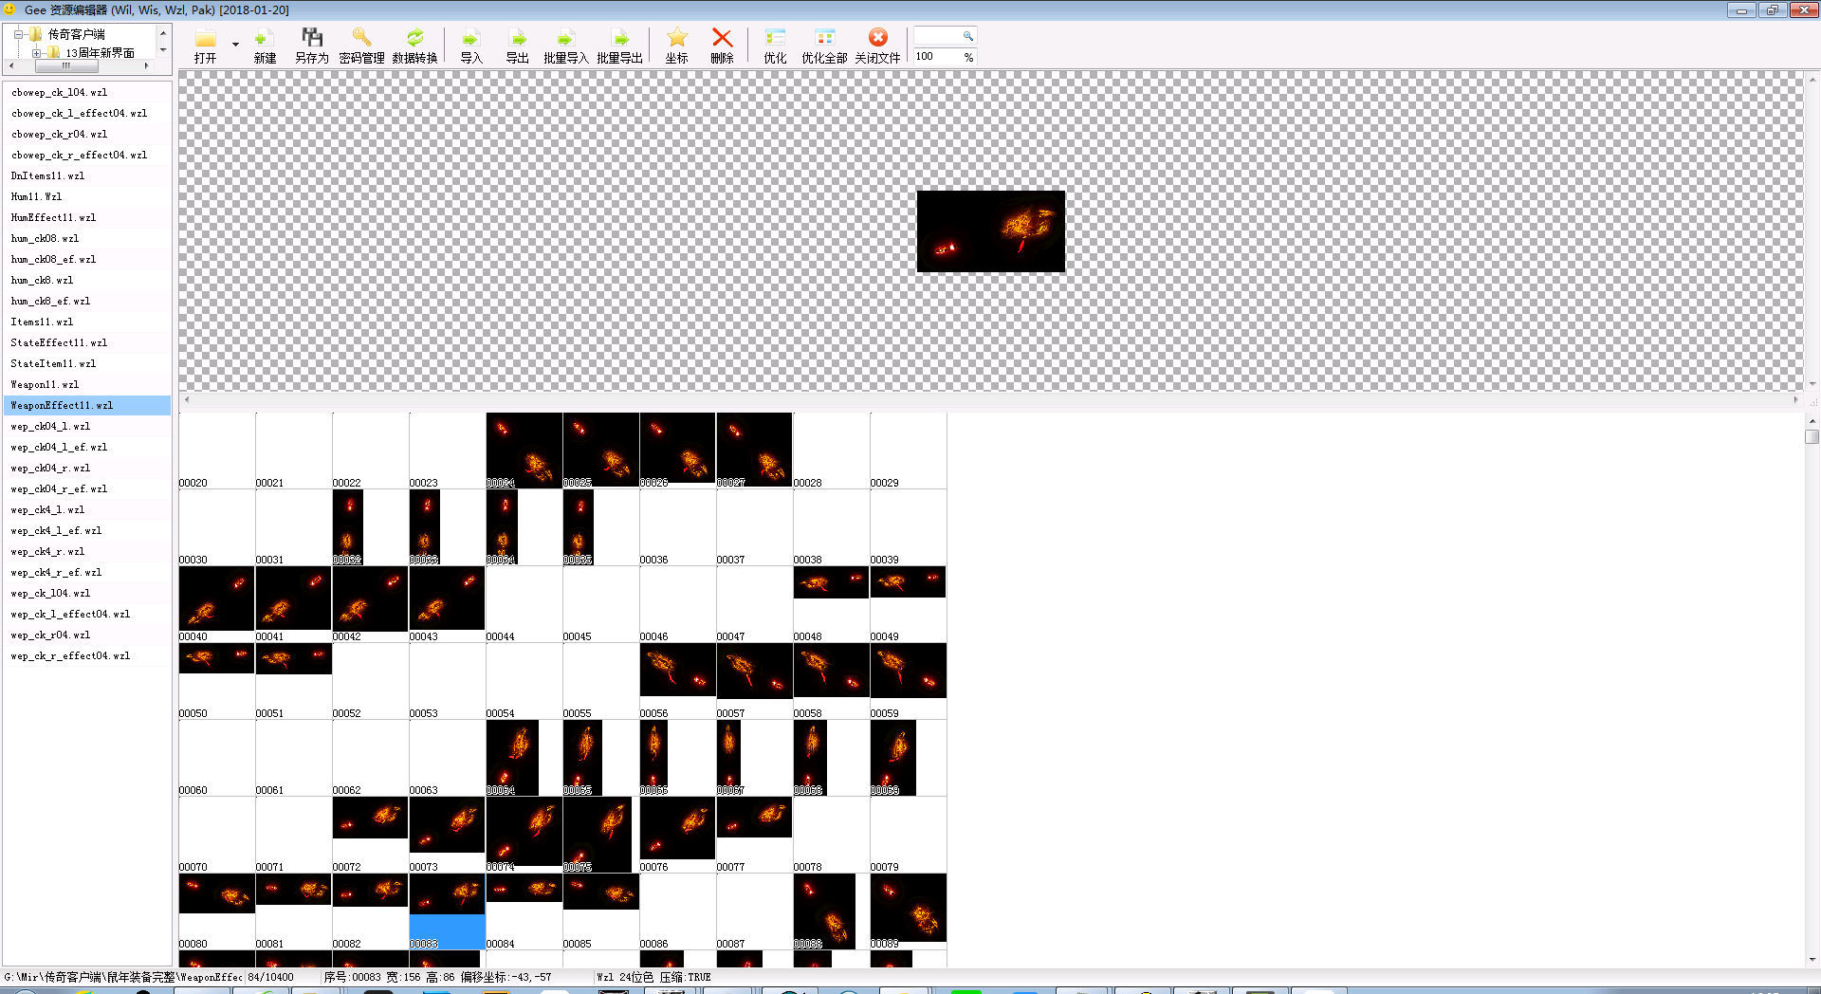Click the 关闭文件 close file icon
The width and height of the screenshot is (1821, 994).
878,38
